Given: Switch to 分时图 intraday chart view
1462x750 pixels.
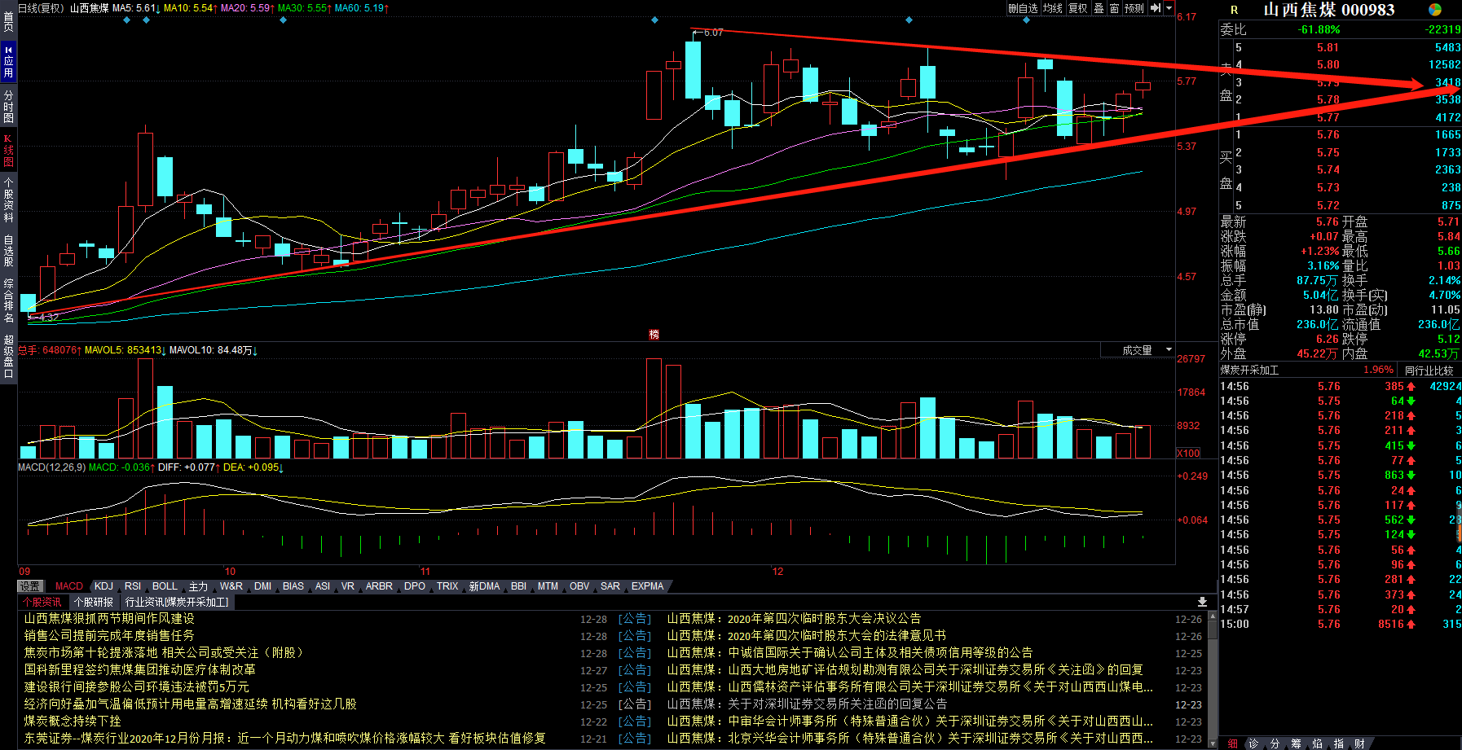Looking at the screenshot, I should [8, 106].
